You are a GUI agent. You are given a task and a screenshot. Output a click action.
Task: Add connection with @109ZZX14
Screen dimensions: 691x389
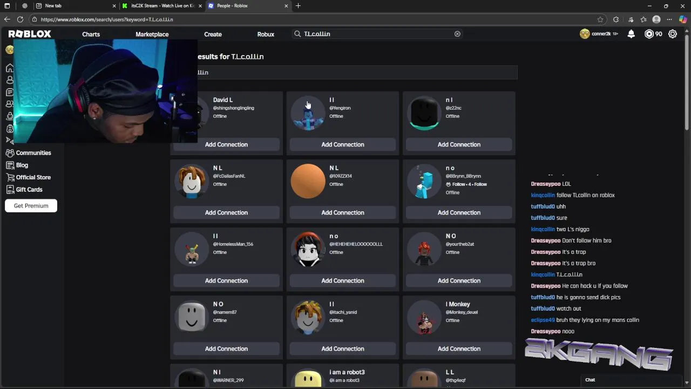342,212
